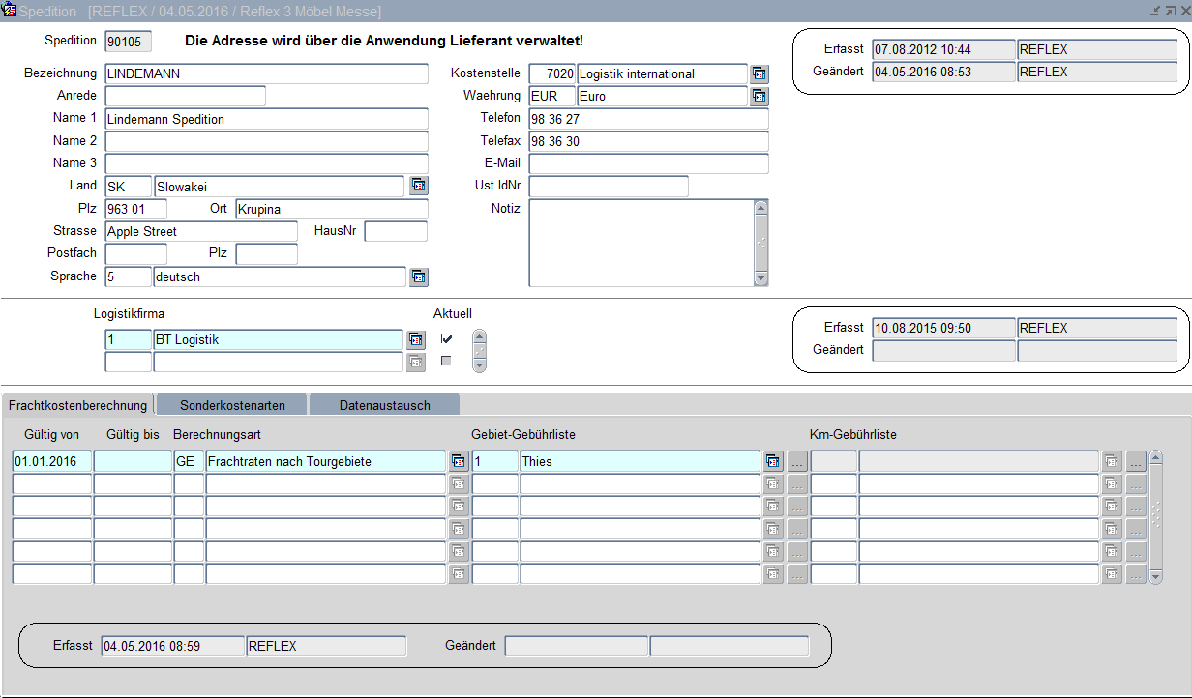Viewport: 1192px width, 698px height.
Task: Toggle the Aktuell checkbox in empty second row
Action: point(446,361)
